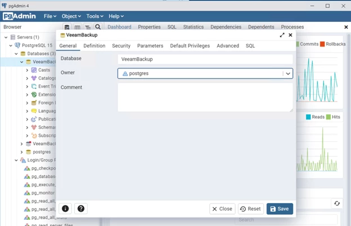This screenshot has width=351, height=226.
Task: Click the Reset button
Action: pos(251,209)
